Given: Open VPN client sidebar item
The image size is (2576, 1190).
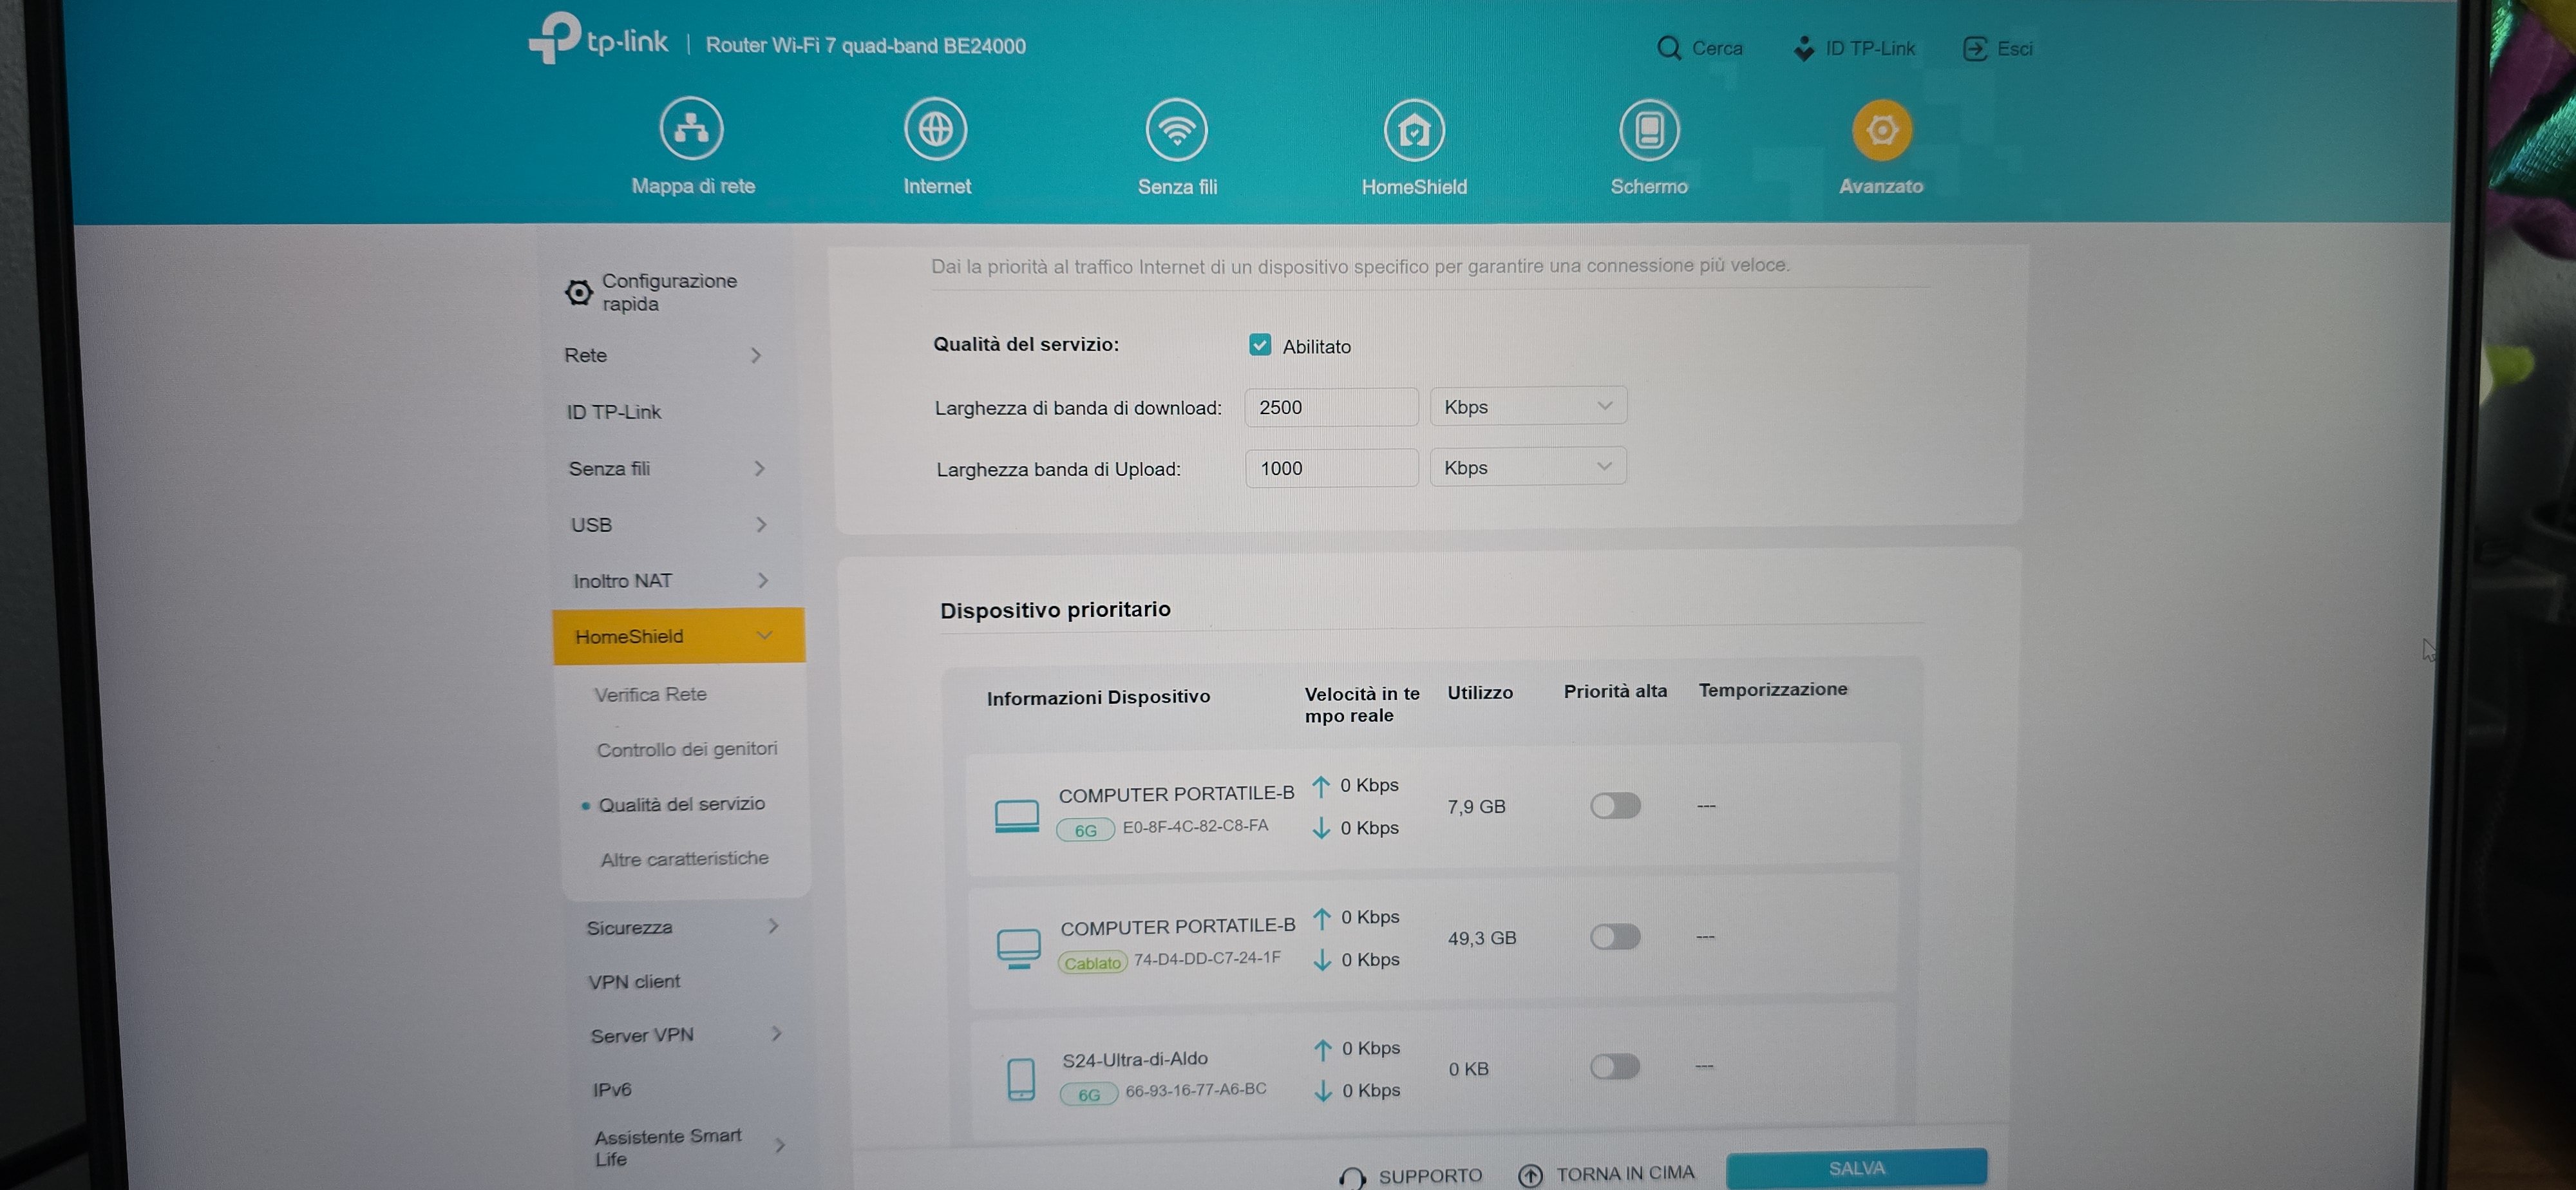Looking at the screenshot, I should [x=634, y=981].
